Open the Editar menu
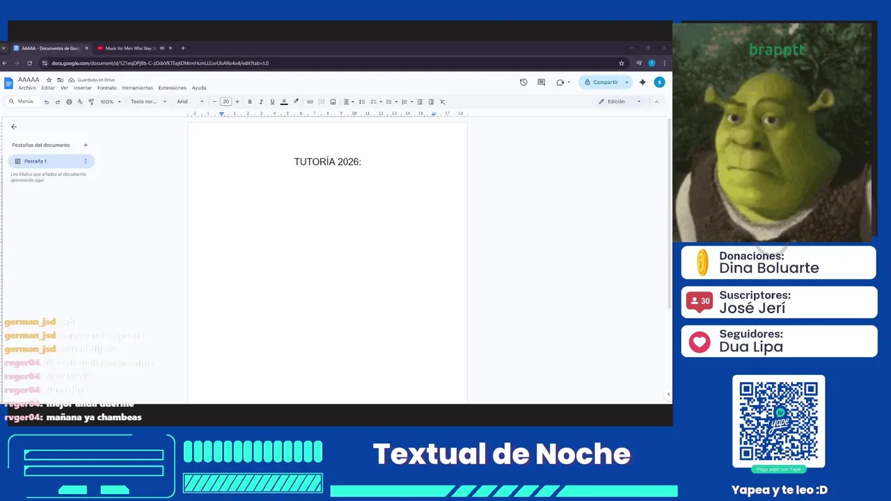 coord(48,88)
